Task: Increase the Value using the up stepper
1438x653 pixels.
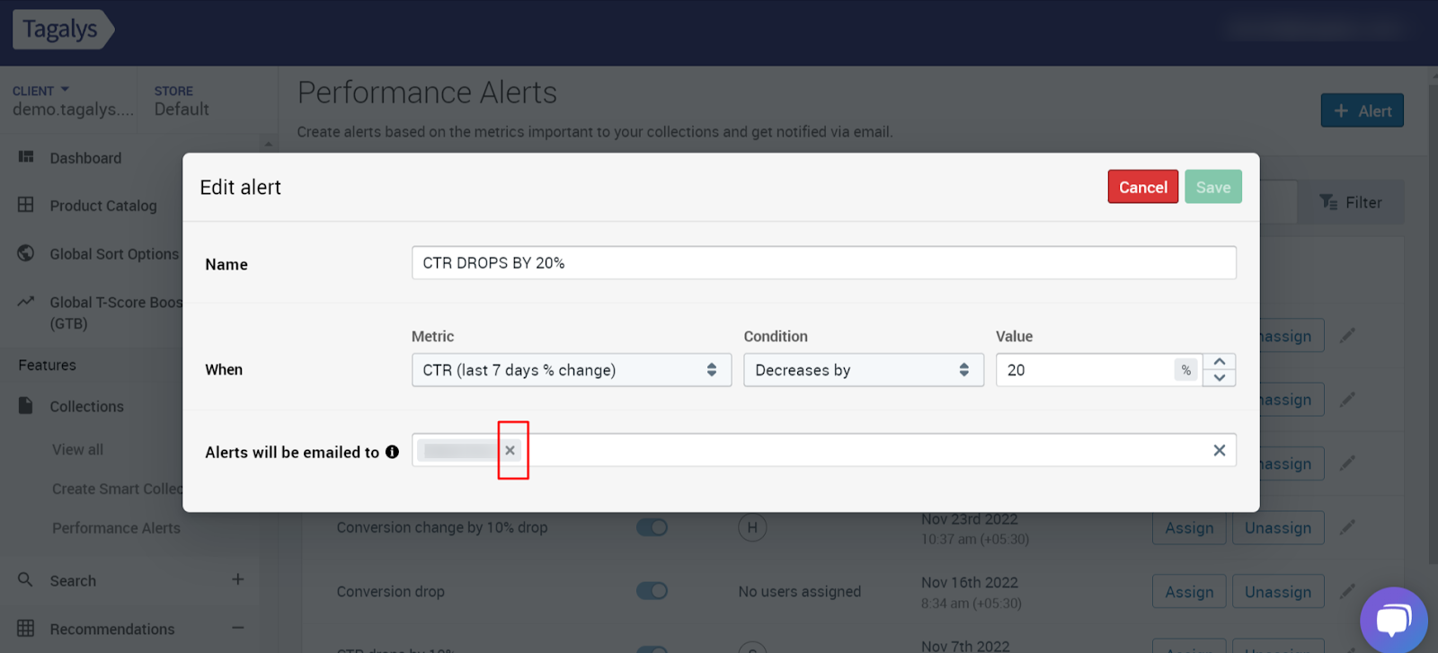Action: pyautogui.click(x=1220, y=361)
